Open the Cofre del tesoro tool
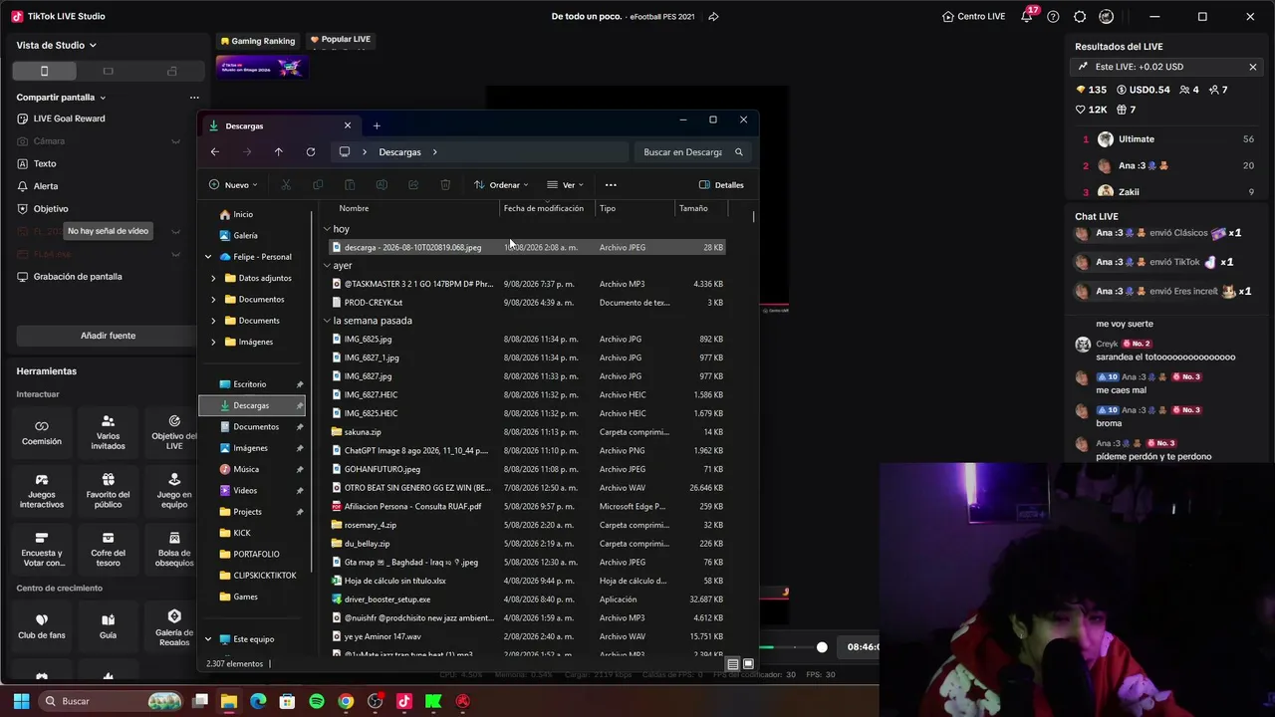Viewport: 1275px width, 717px height. pyautogui.click(x=108, y=550)
